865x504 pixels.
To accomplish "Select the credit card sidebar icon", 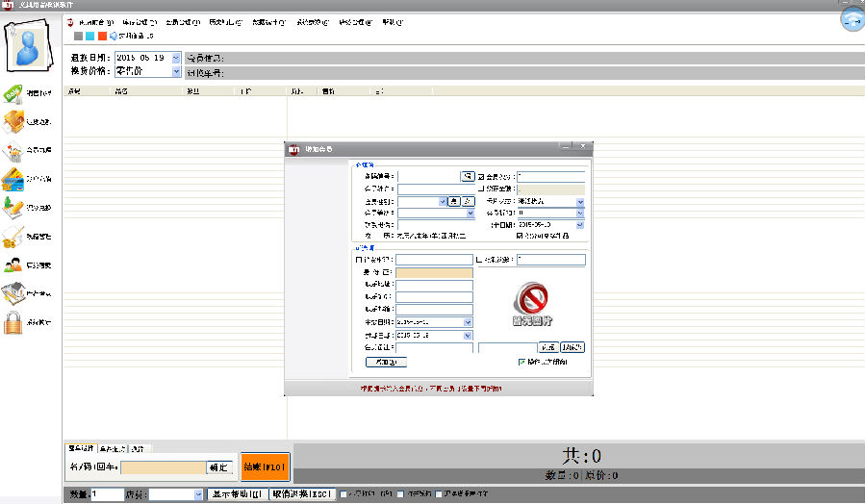I will tap(13, 179).
